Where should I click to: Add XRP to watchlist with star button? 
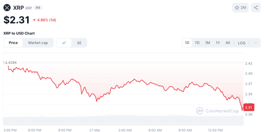[x=240, y=7]
